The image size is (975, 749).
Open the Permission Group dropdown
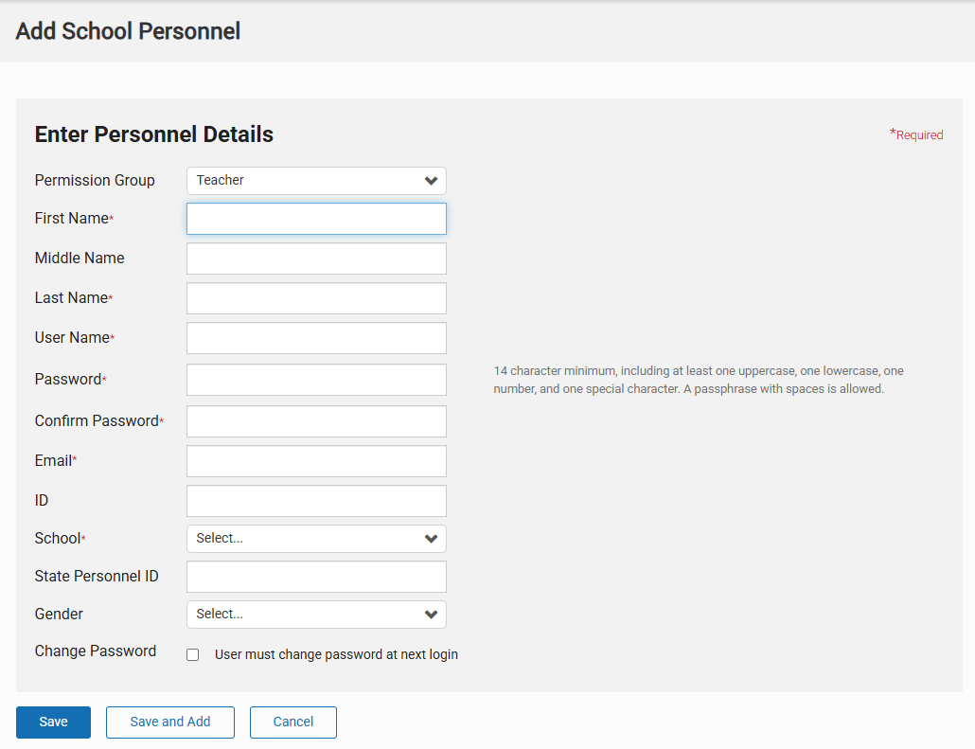tap(315, 181)
